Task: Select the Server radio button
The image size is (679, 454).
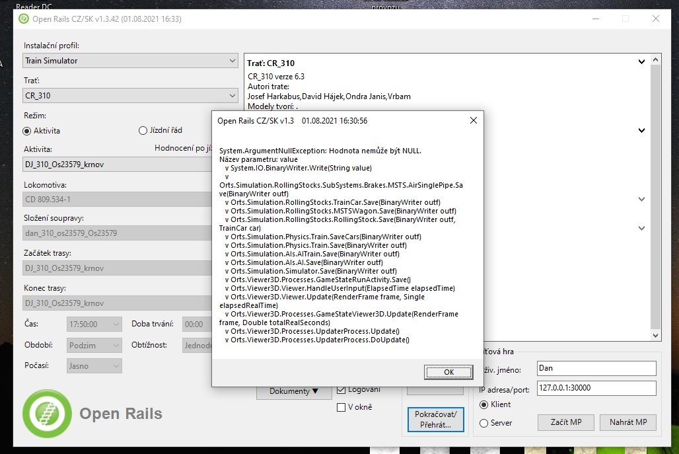Action: point(483,423)
